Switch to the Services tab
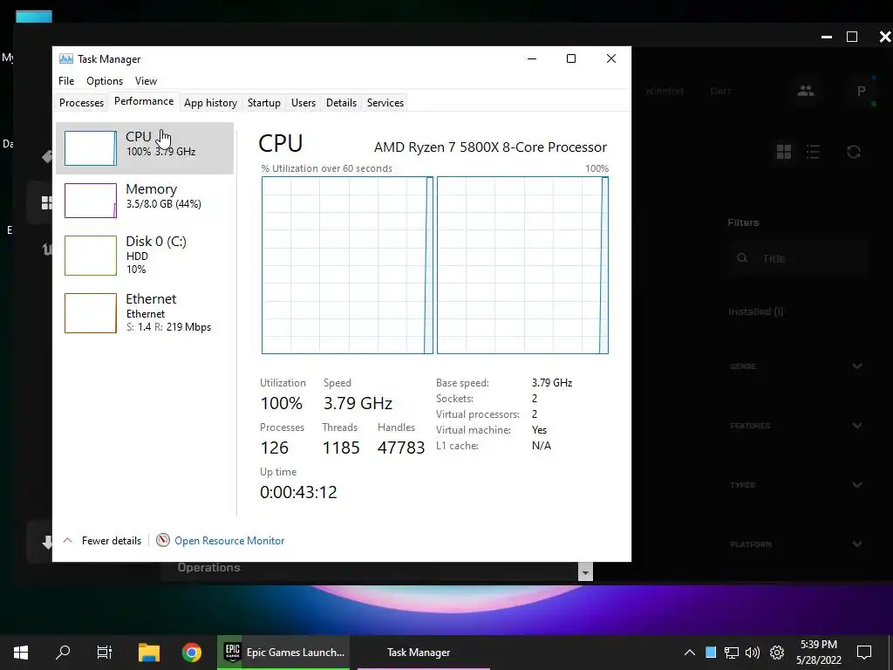 385,103
